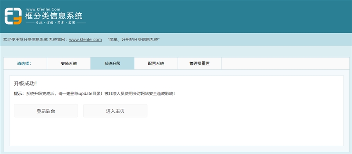Open the 配置系统 tab
Image resolution: width=352 pixels, height=154 pixels.
156,64
